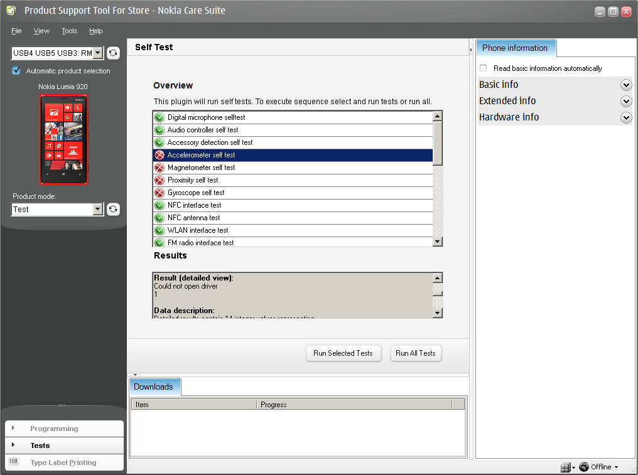This screenshot has width=638, height=475.
Task: Click the refresh icon beside Product mode
Action: [x=113, y=209]
